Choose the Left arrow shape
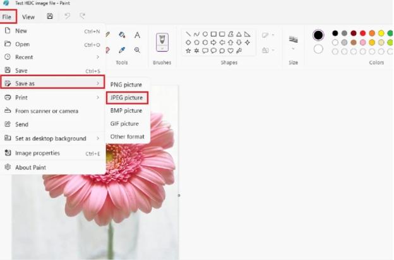 point(222,43)
